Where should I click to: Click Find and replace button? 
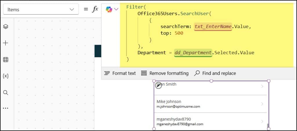215,73
